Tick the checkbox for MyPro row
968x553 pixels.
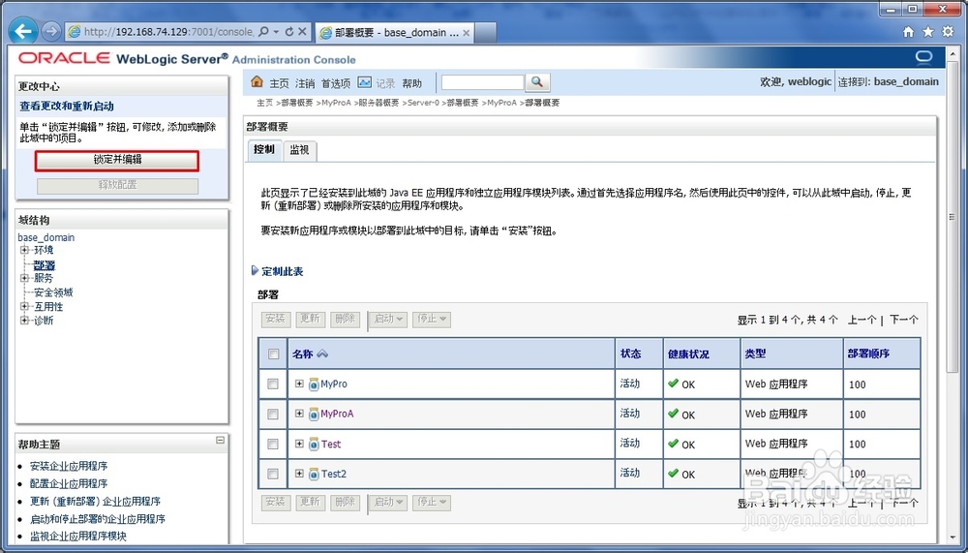[273, 384]
